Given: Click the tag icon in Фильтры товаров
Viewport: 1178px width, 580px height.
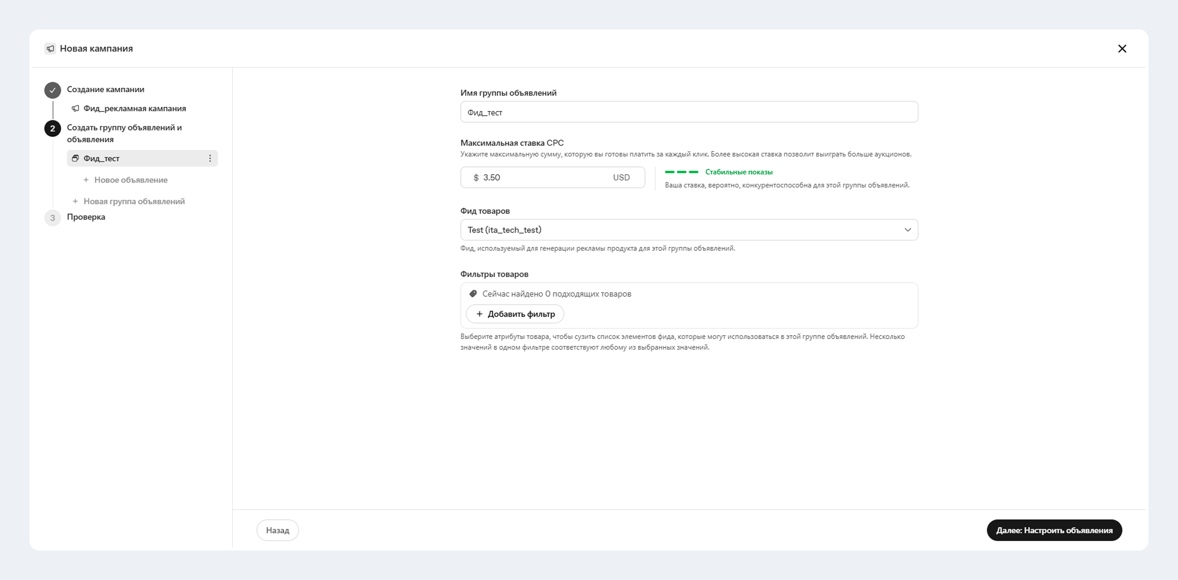Looking at the screenshot, I should pyautogui.click(x=473, y=294).
